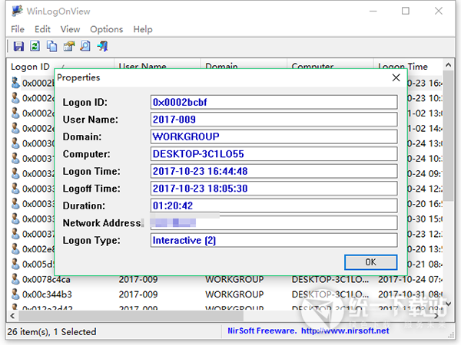Click the Find toolbar icon
The image size is (461, 345).
coord(85,48)
